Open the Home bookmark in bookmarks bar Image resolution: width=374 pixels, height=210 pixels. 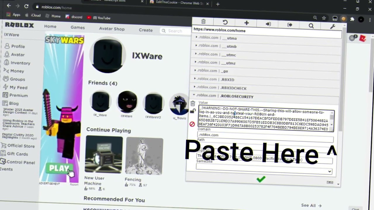53,16
